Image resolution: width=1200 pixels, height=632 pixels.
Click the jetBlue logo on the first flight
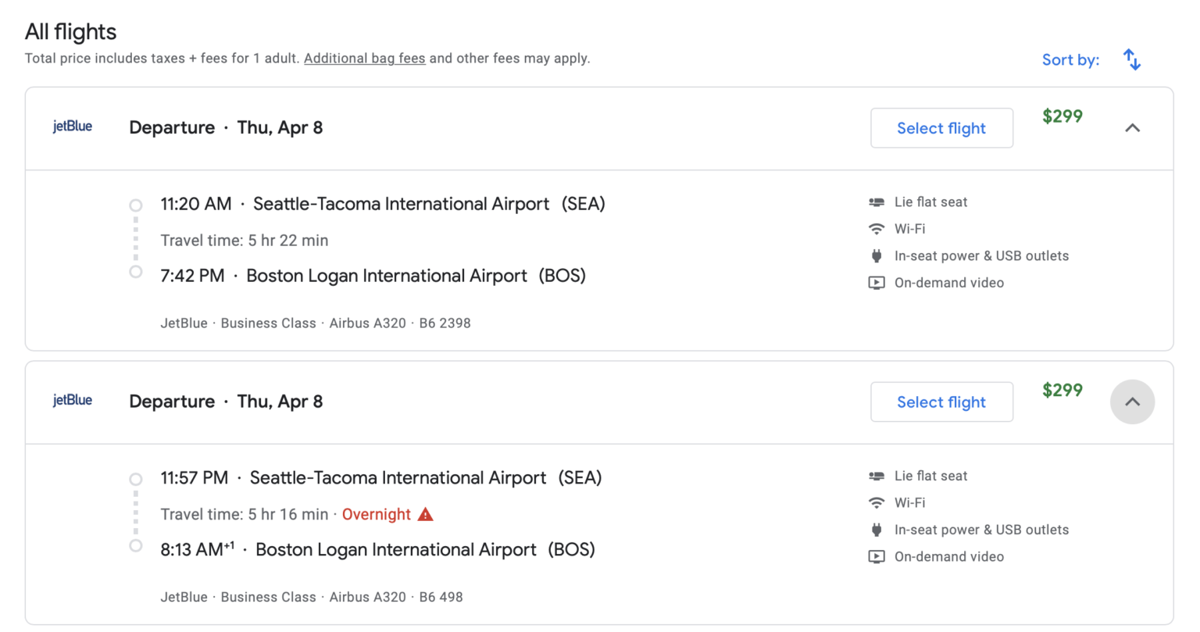71,126
